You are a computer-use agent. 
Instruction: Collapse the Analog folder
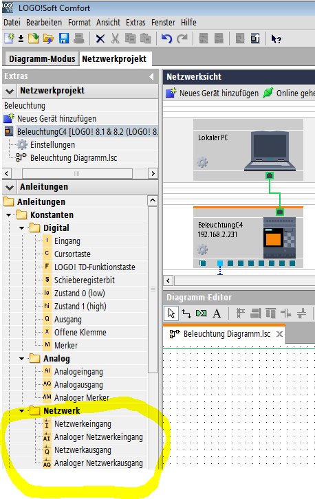tap(21, 359)
